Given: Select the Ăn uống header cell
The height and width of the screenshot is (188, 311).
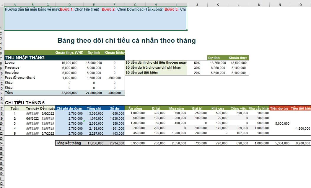Looking at the screenshot, I should click(135, 108).
